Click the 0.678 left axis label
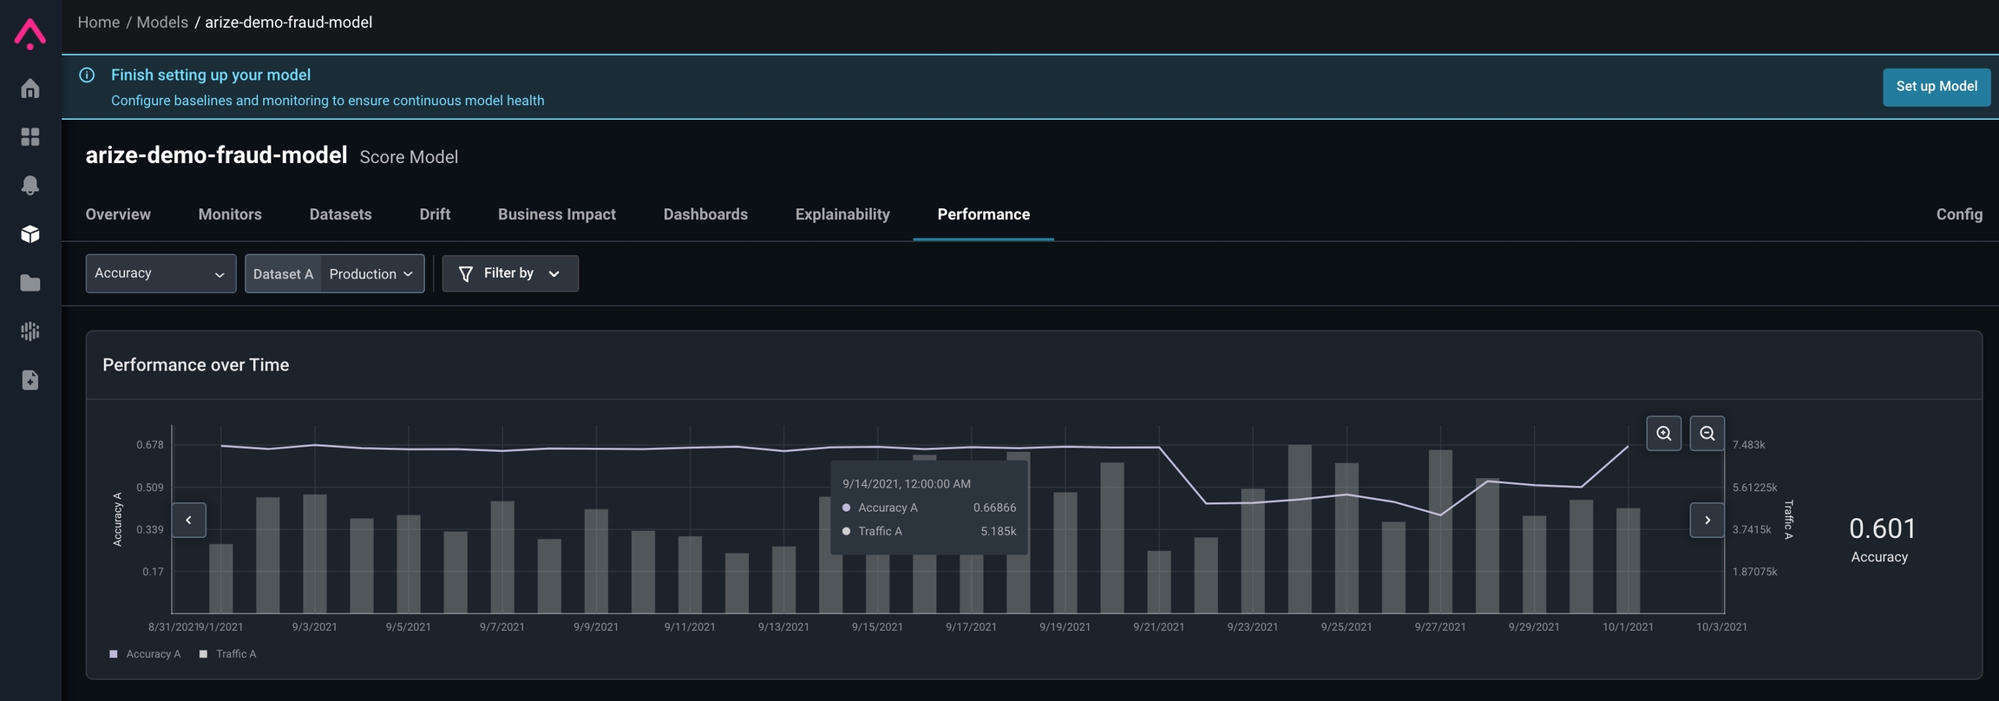This screenshot has height=701, width=1999. point(150,444)
